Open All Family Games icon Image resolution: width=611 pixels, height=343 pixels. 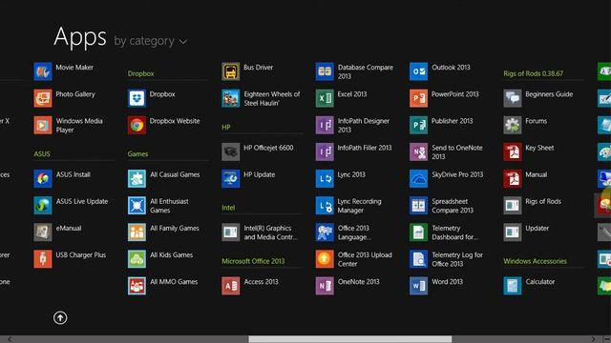click(x=137, y=232)
